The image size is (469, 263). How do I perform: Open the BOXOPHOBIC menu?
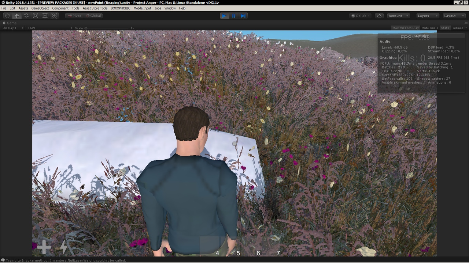point(121,8)
